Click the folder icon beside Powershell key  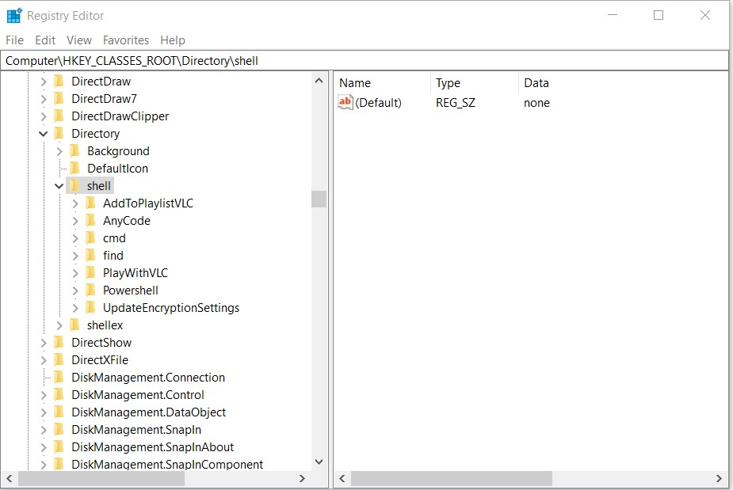pyautogui.click(x=90, y=291)
